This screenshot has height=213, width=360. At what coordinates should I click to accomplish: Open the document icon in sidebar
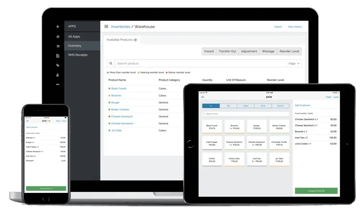pyautogui.click(x=58, y=56)
